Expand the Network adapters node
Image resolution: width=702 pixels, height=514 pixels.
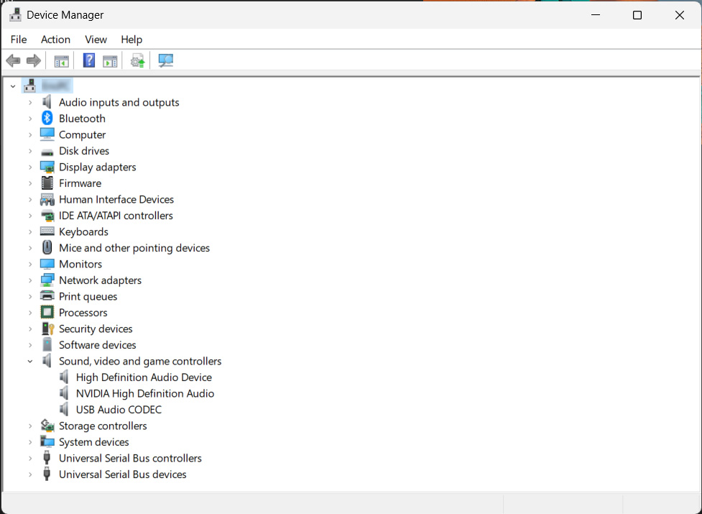(30, 280)
